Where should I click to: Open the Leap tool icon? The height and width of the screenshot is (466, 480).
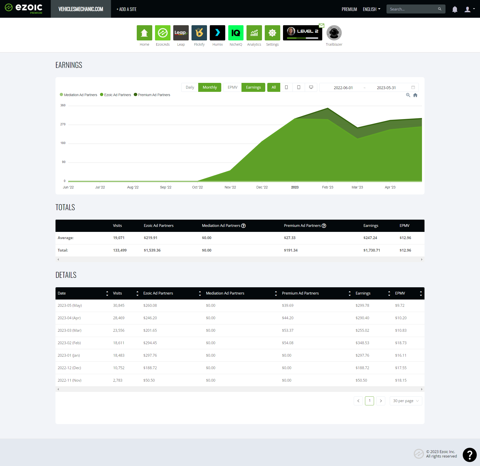click(181, 33)
